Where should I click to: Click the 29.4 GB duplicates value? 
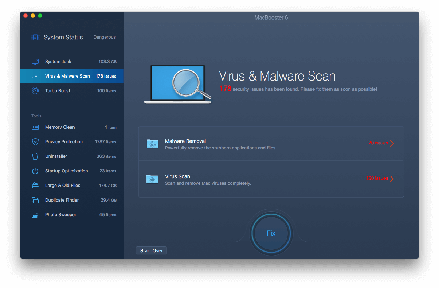point(109,200)
